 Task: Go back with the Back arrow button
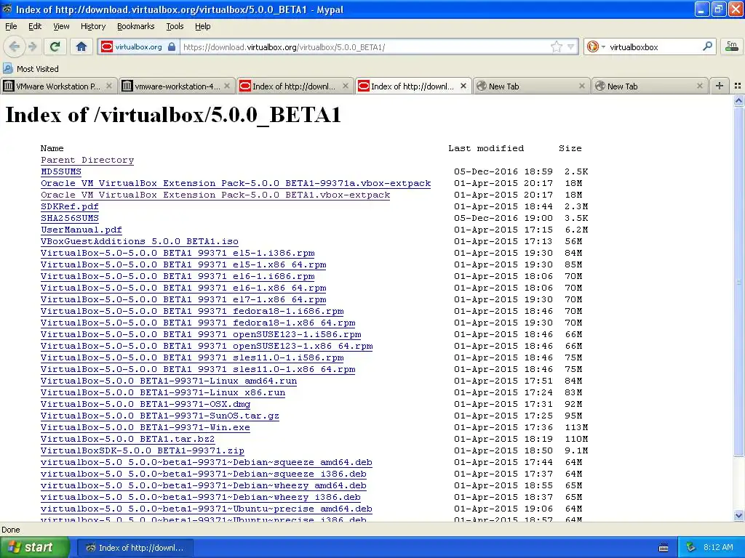[x=15, y=46]
